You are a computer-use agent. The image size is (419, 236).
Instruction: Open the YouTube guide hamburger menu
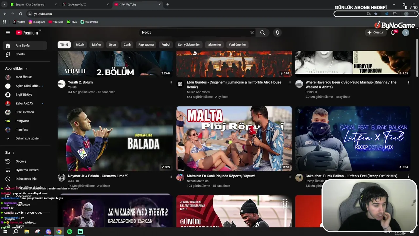(8, 32)
